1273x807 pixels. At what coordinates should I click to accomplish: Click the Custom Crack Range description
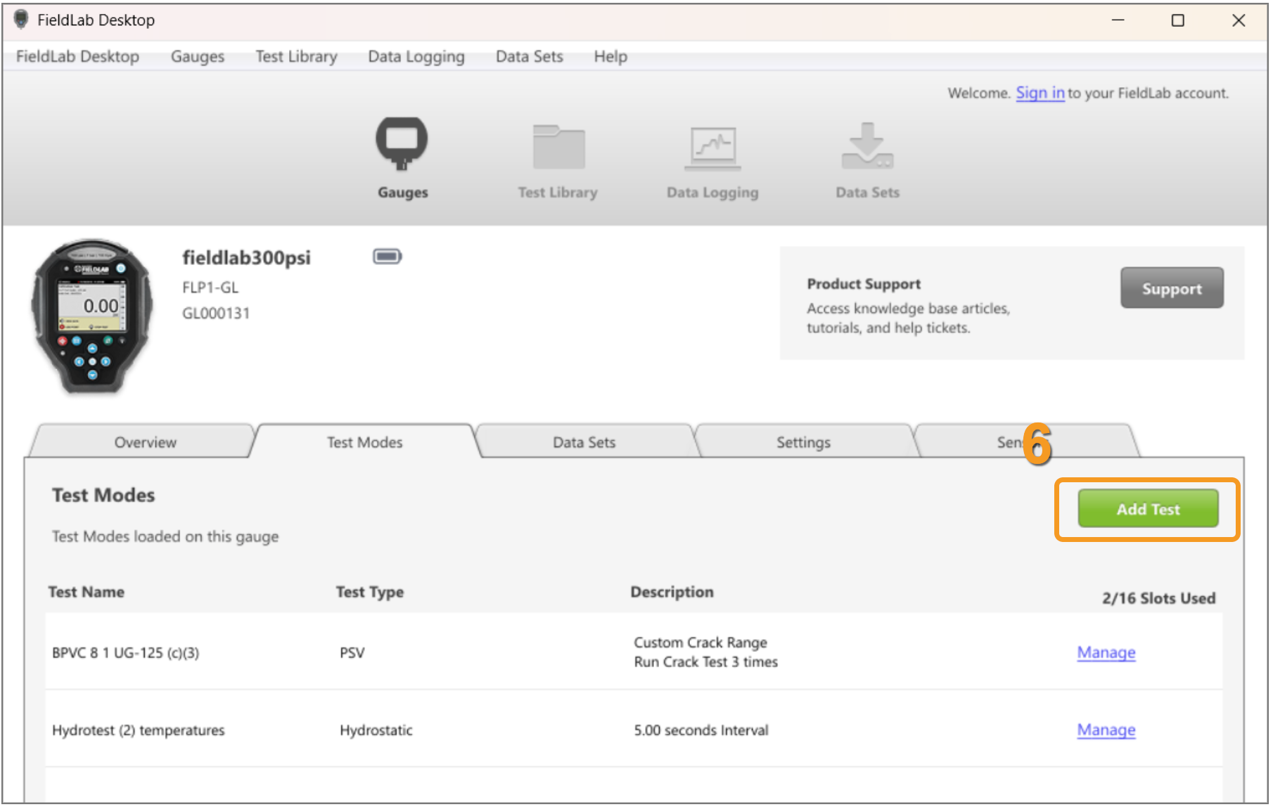[701, 643]
